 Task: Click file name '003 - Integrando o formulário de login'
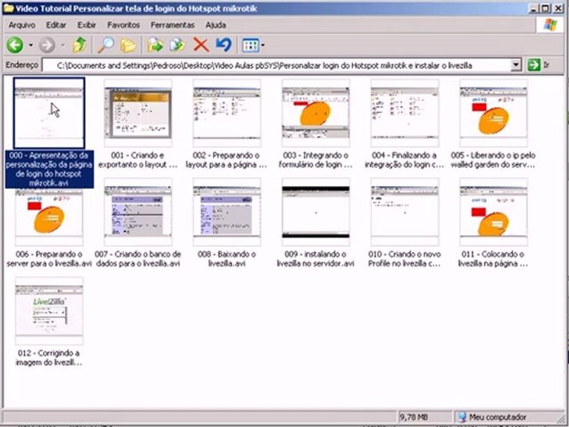(316, 160)
